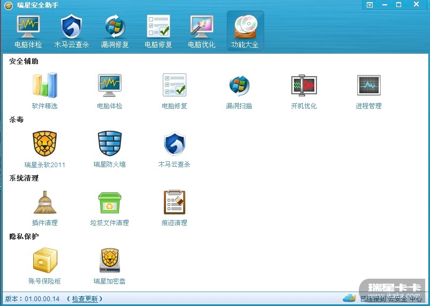Open 木马云查杀 in the top toolbar

point(71,32)
